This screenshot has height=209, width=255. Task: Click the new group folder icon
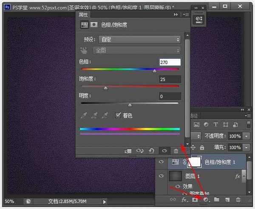217,199
